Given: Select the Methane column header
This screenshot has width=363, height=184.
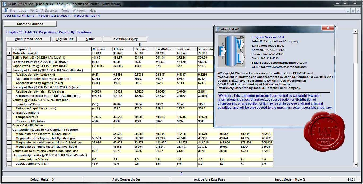Looking at the screenshot, I should coord(102,49).
